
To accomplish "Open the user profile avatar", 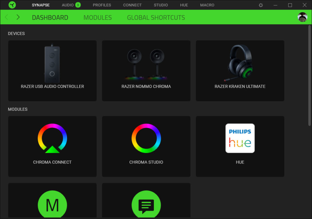I will tap(302, 17).
